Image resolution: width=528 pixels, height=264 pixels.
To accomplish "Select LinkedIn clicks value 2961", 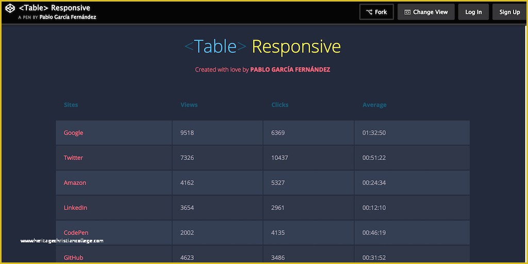I will coord(278,207).
